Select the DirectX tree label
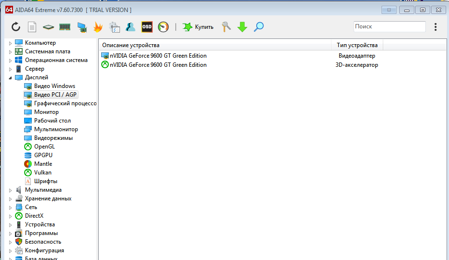This screenshot has height=260, width=449. pos(34,216)
